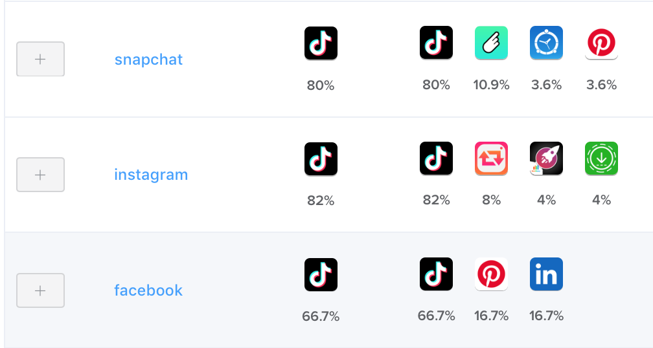Click the leftmost TikTok icon in snapchat row
Viewport: 653px width, 348px height.
point(321,43)
